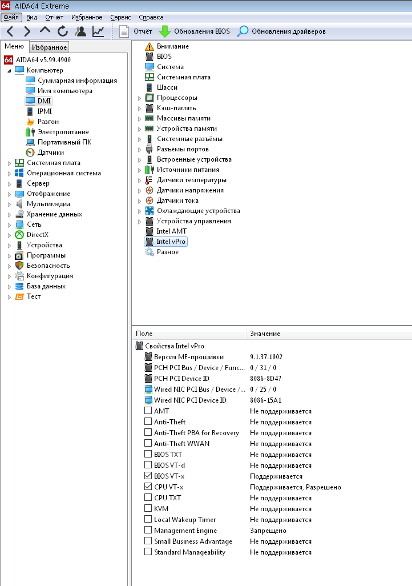Screen dimensions: 412x586
Task: Open the Отчёт menu
Action: coord(54,17)
